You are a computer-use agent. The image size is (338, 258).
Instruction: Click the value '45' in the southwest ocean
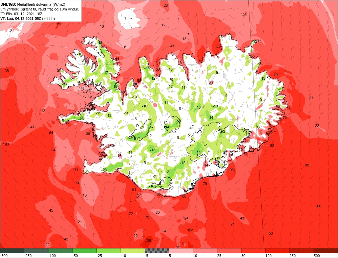[51, 210]
